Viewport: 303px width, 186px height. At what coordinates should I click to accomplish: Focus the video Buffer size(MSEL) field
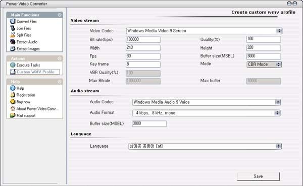tap(264, 56)
